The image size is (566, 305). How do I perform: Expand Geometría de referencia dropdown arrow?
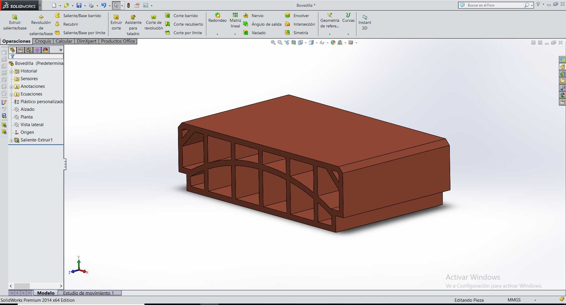pyautogui.click(x=330, y=34)
